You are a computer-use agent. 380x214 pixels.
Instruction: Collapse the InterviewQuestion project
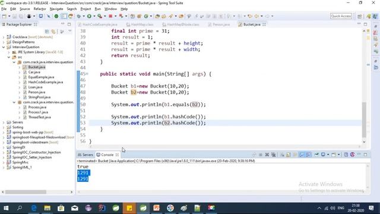pyautogui.click(x=4, y=47)
